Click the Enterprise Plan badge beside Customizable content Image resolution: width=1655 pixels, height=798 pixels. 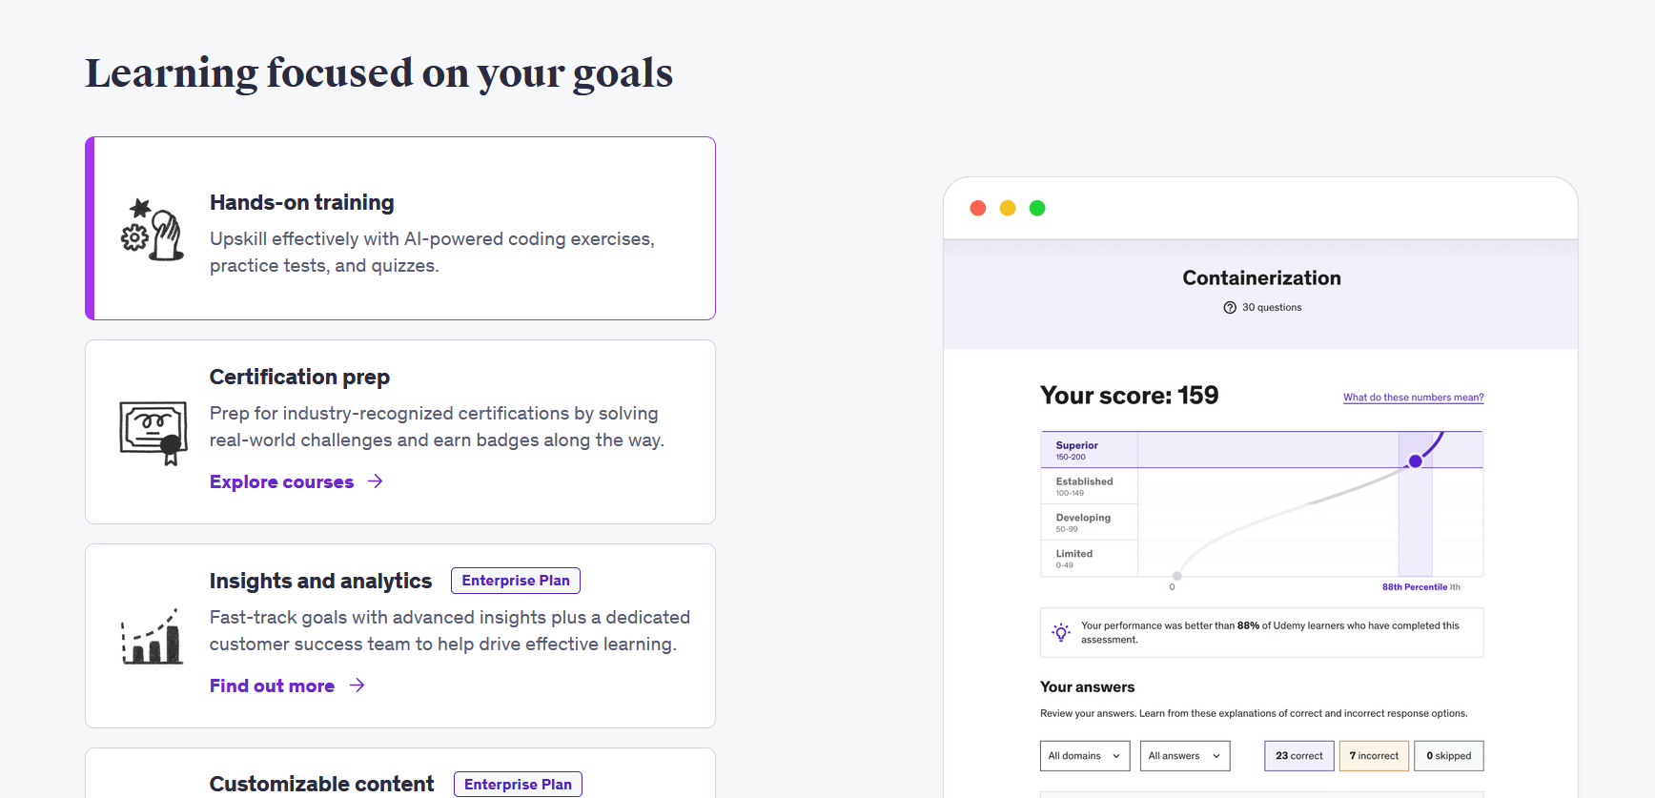[518, 785]
